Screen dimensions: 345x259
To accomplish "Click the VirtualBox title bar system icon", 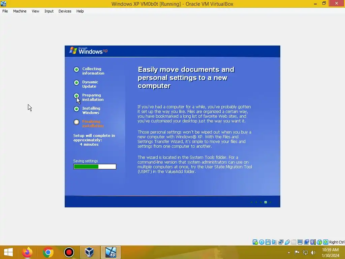I will click(x=3, y=3).
